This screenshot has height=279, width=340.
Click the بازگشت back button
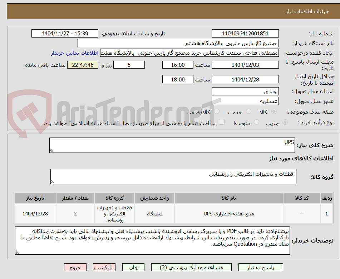[104, 267]
